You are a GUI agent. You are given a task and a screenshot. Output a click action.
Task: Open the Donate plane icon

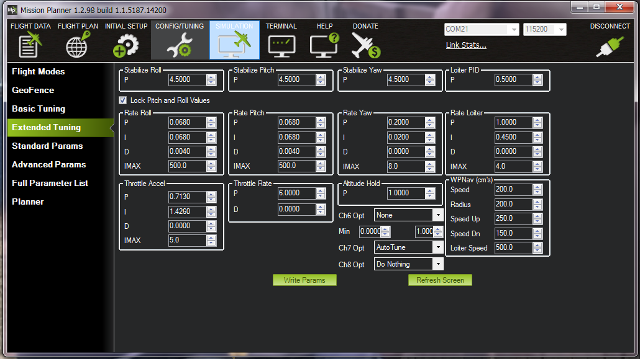(366, 45)
